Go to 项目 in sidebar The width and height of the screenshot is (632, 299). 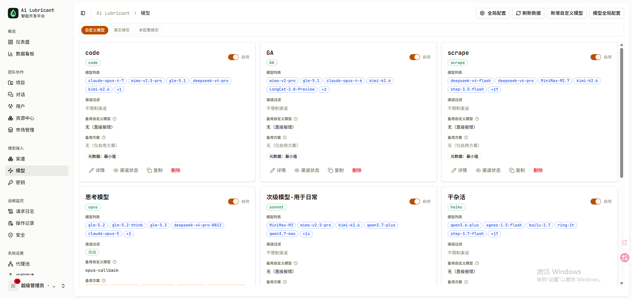(37, 83)
